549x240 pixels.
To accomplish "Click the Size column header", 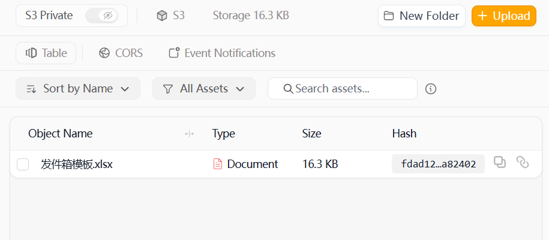I will (311, 133).
